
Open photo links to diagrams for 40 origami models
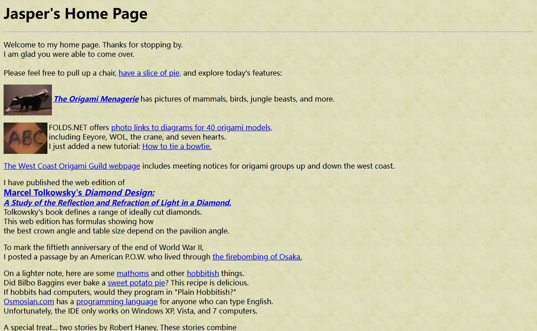click(x=192, y=127)
